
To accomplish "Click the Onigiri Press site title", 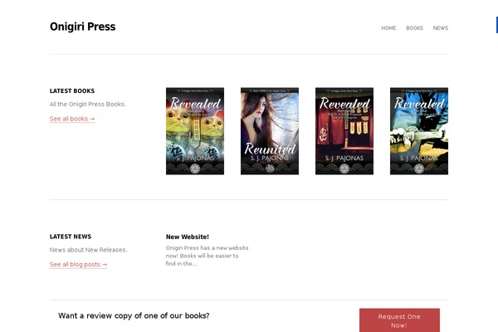I will coord(82,27).
